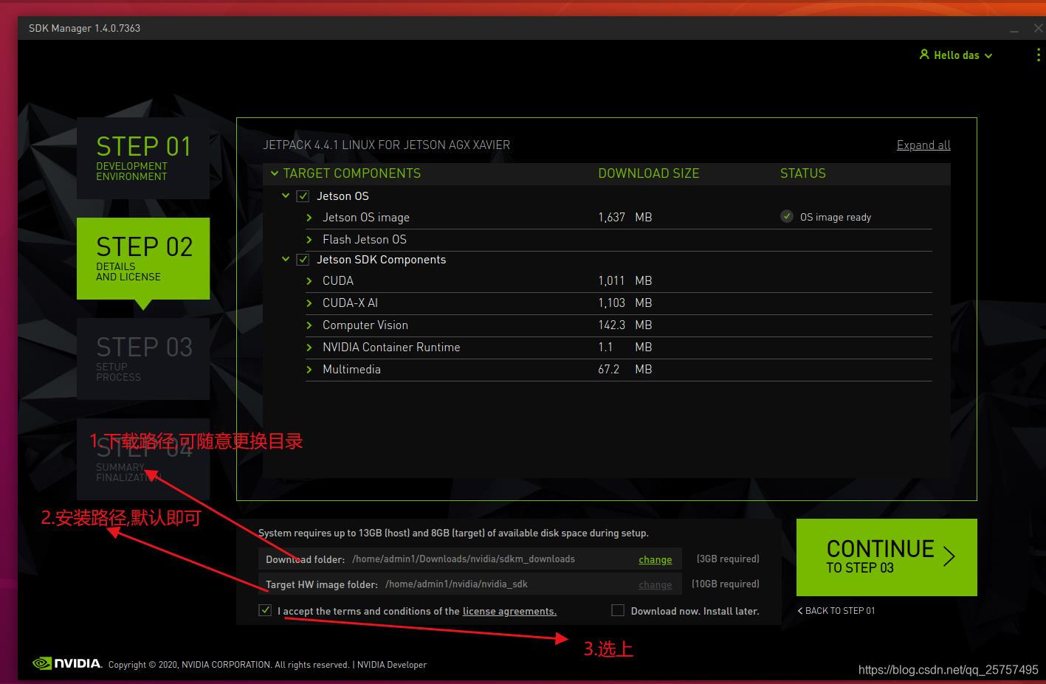Click change for Target HW image folder

pos(656,584)
